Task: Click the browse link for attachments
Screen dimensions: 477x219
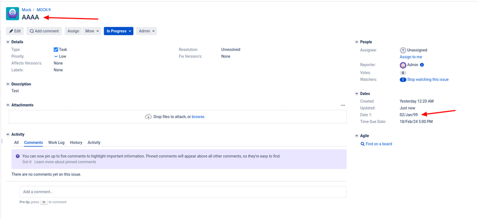Action: point(198,117)
